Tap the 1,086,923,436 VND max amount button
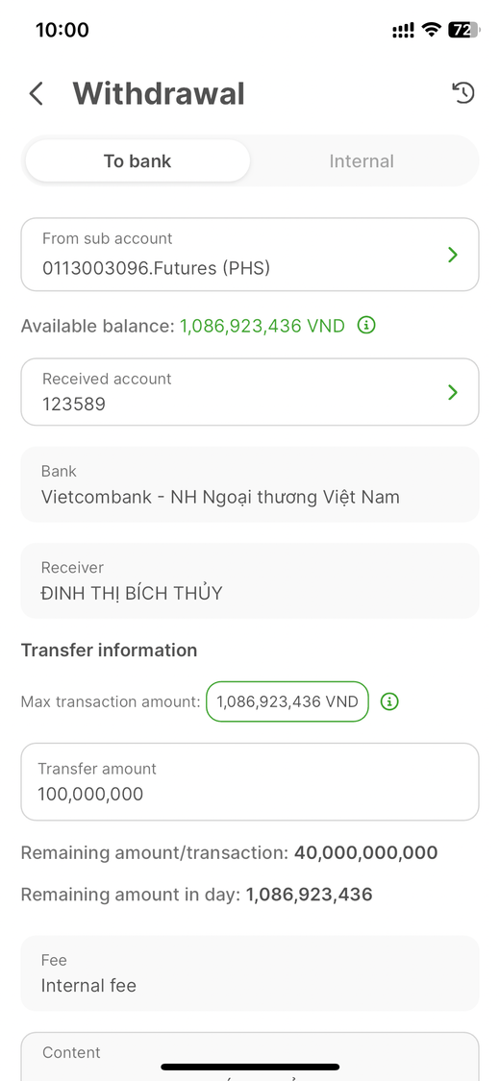 pos(287,701)
